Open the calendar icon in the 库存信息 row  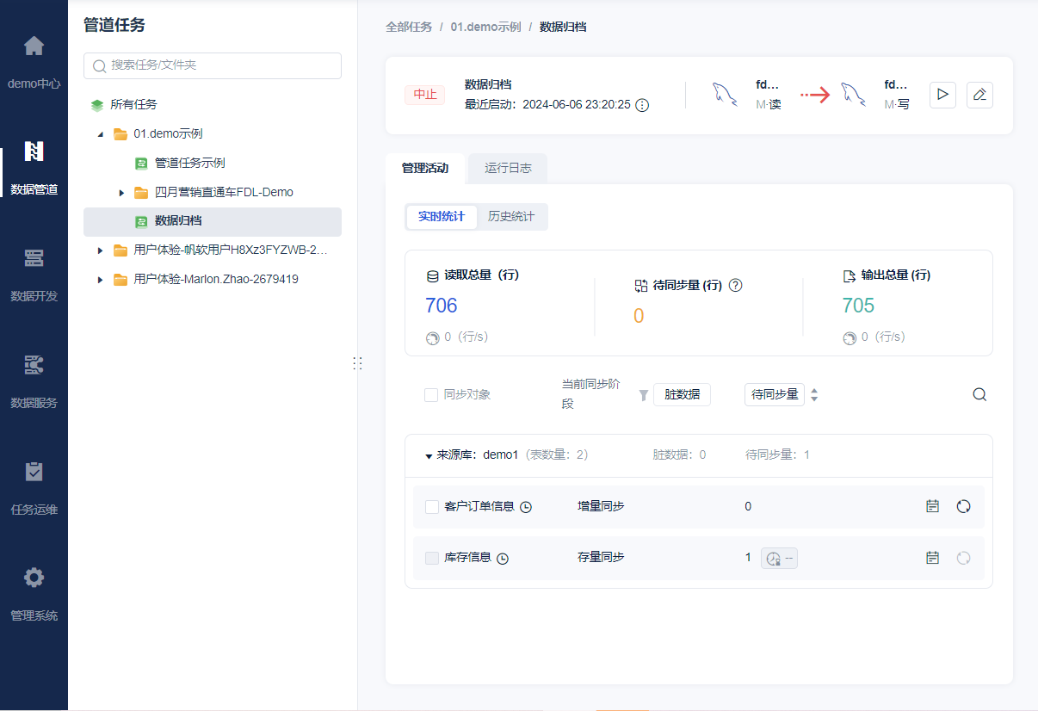point(932,558)
